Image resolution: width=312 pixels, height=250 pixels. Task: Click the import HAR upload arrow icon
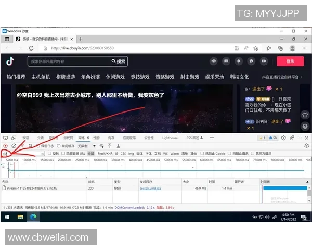click(110, 146)
